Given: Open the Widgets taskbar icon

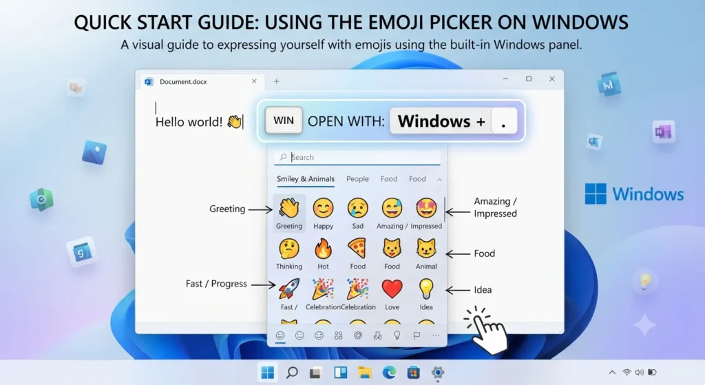Looking at the screenshot, I should tap(340, 373).
